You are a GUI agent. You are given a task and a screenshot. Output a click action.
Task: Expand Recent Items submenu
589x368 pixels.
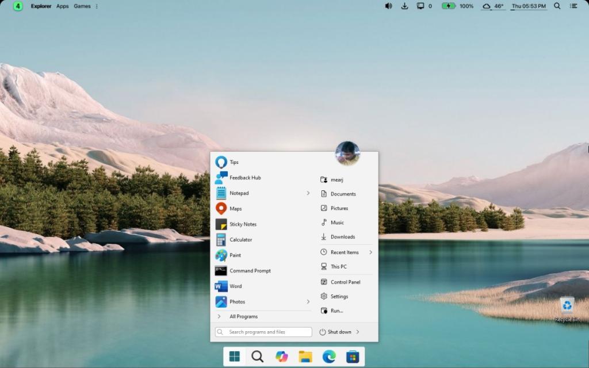(370, 252)
